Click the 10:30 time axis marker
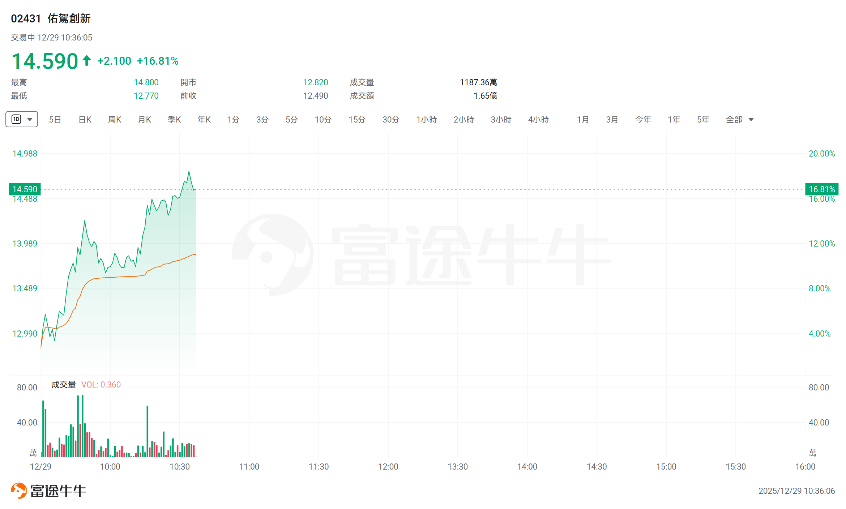 point(180,467)
